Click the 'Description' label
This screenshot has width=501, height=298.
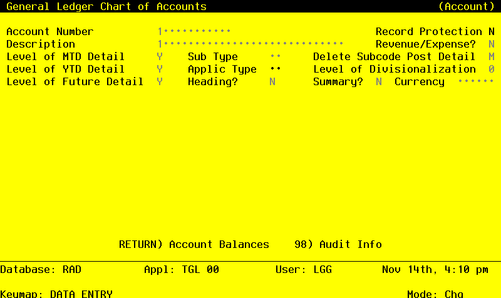pos(41,44)
